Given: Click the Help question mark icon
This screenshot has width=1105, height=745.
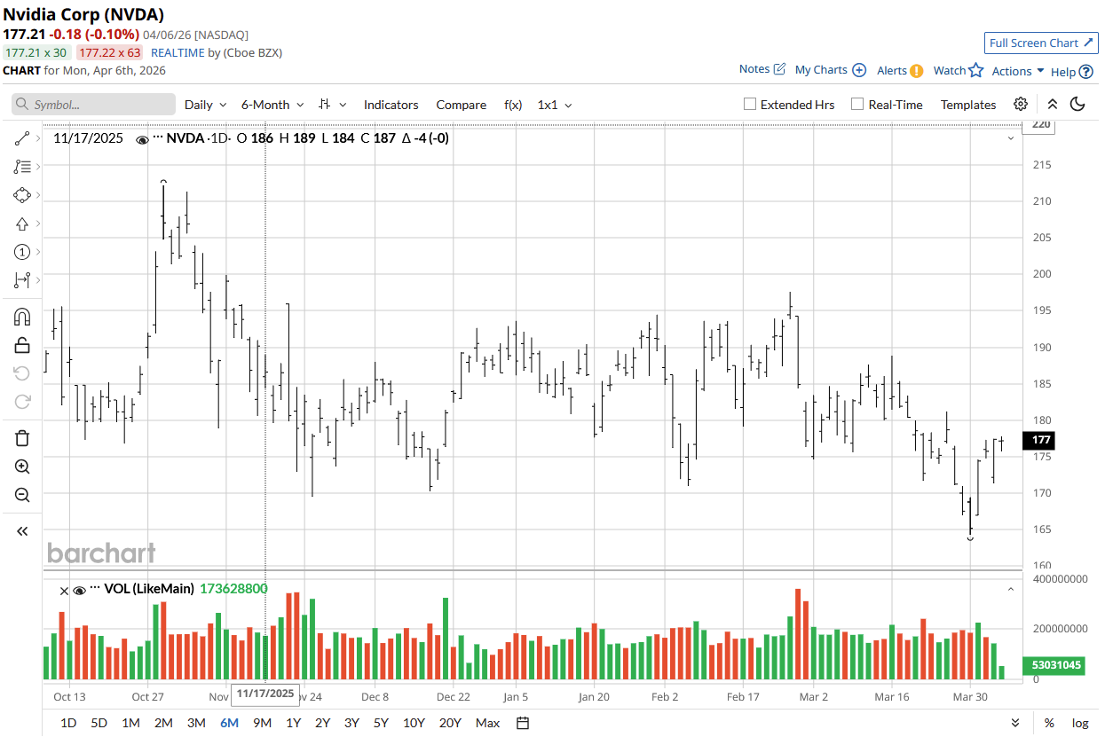Looking at the screenshot, I should 1085,72.
